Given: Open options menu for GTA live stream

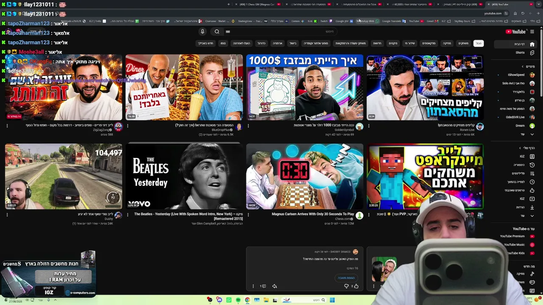Looking at the screenshot, I should (7, 215).
